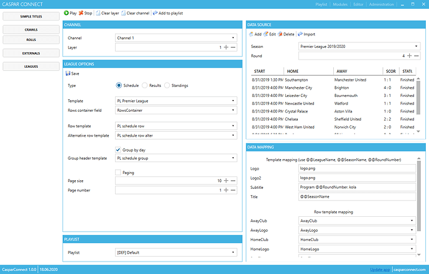Image resolution: width=429 pixels, height=274 pixels.
Task: Go to Leagues module
Action: [x=31, y=66]
